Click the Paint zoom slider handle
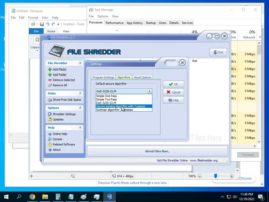Screen dimensions: 269x202 point(216,176)
